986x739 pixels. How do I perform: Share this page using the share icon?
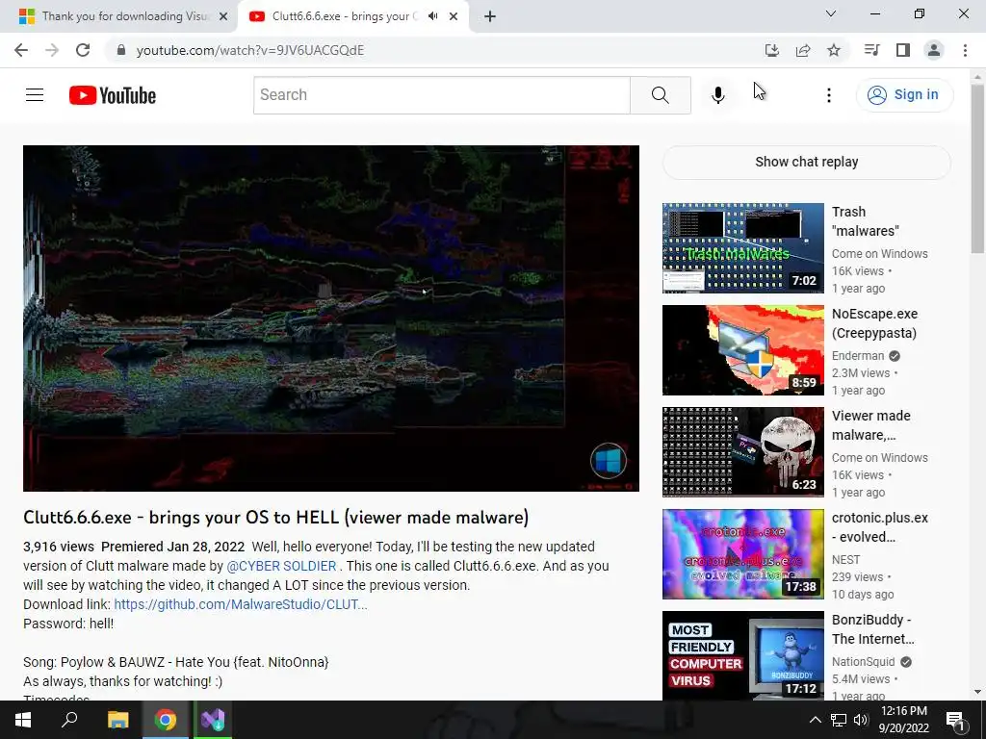[x=803, y=50]
